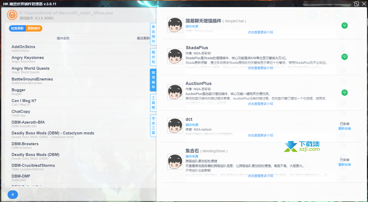
Task: Click the dct plugin avatar thumbnail
Action: click(175, 126)
